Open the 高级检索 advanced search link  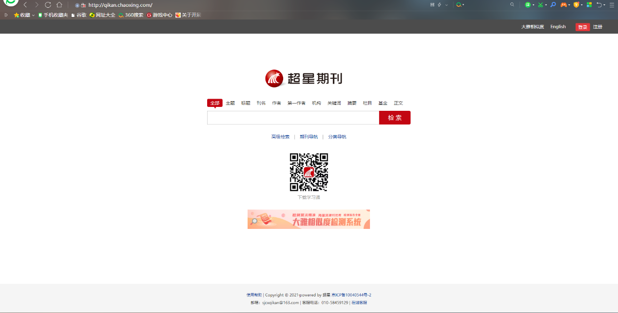[x=280, y=137]
